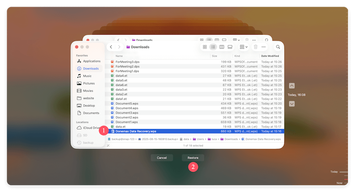Screen dimensions: 355x192
Task: Open the more actions ellipsis menu
Action: (263, 47)
